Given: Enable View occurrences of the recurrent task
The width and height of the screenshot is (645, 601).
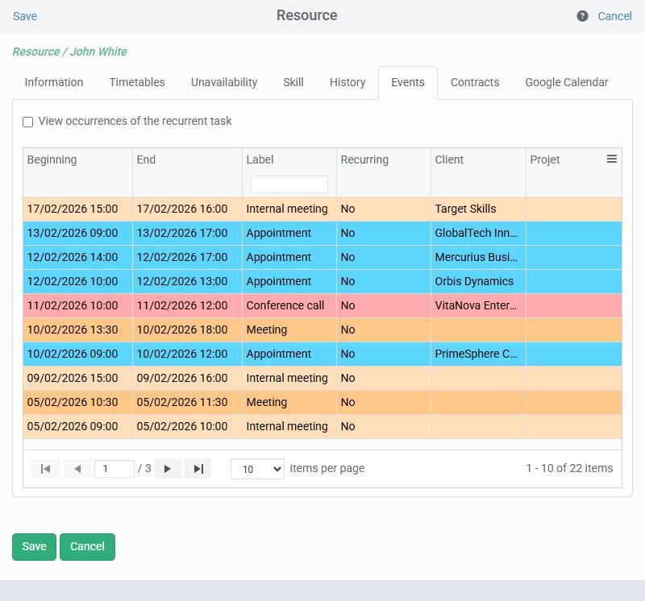Looking at the screenshot, I should [x=27, y=122].
